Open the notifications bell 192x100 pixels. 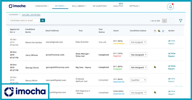(170, 7)
